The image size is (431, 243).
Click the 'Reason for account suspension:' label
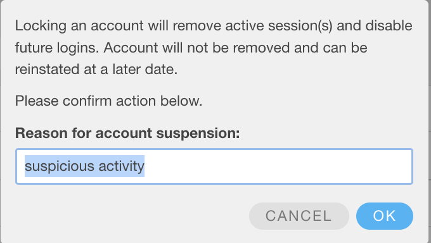click(x=127, y=133)
